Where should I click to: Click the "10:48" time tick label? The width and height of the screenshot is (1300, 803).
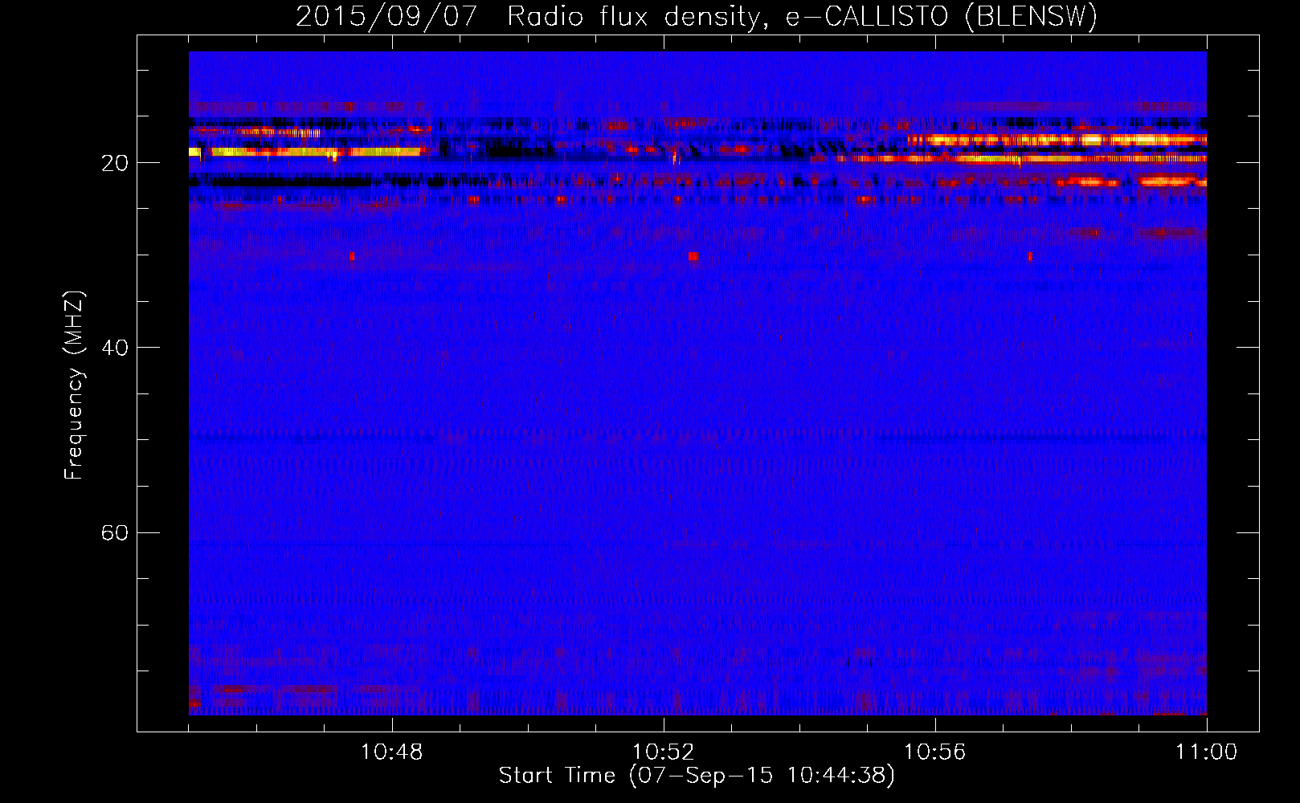point(392,752)
